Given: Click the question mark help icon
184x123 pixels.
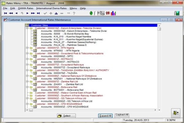Looking at the screenshot, I should coord(74,13).
